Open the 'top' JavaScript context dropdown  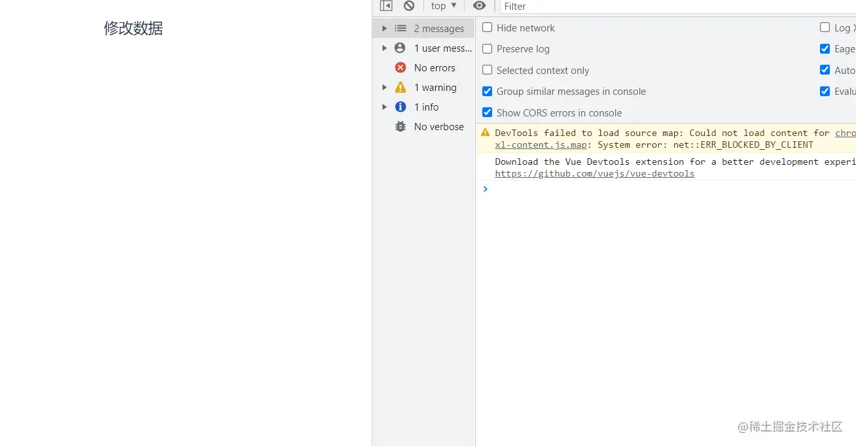point(444,6)
